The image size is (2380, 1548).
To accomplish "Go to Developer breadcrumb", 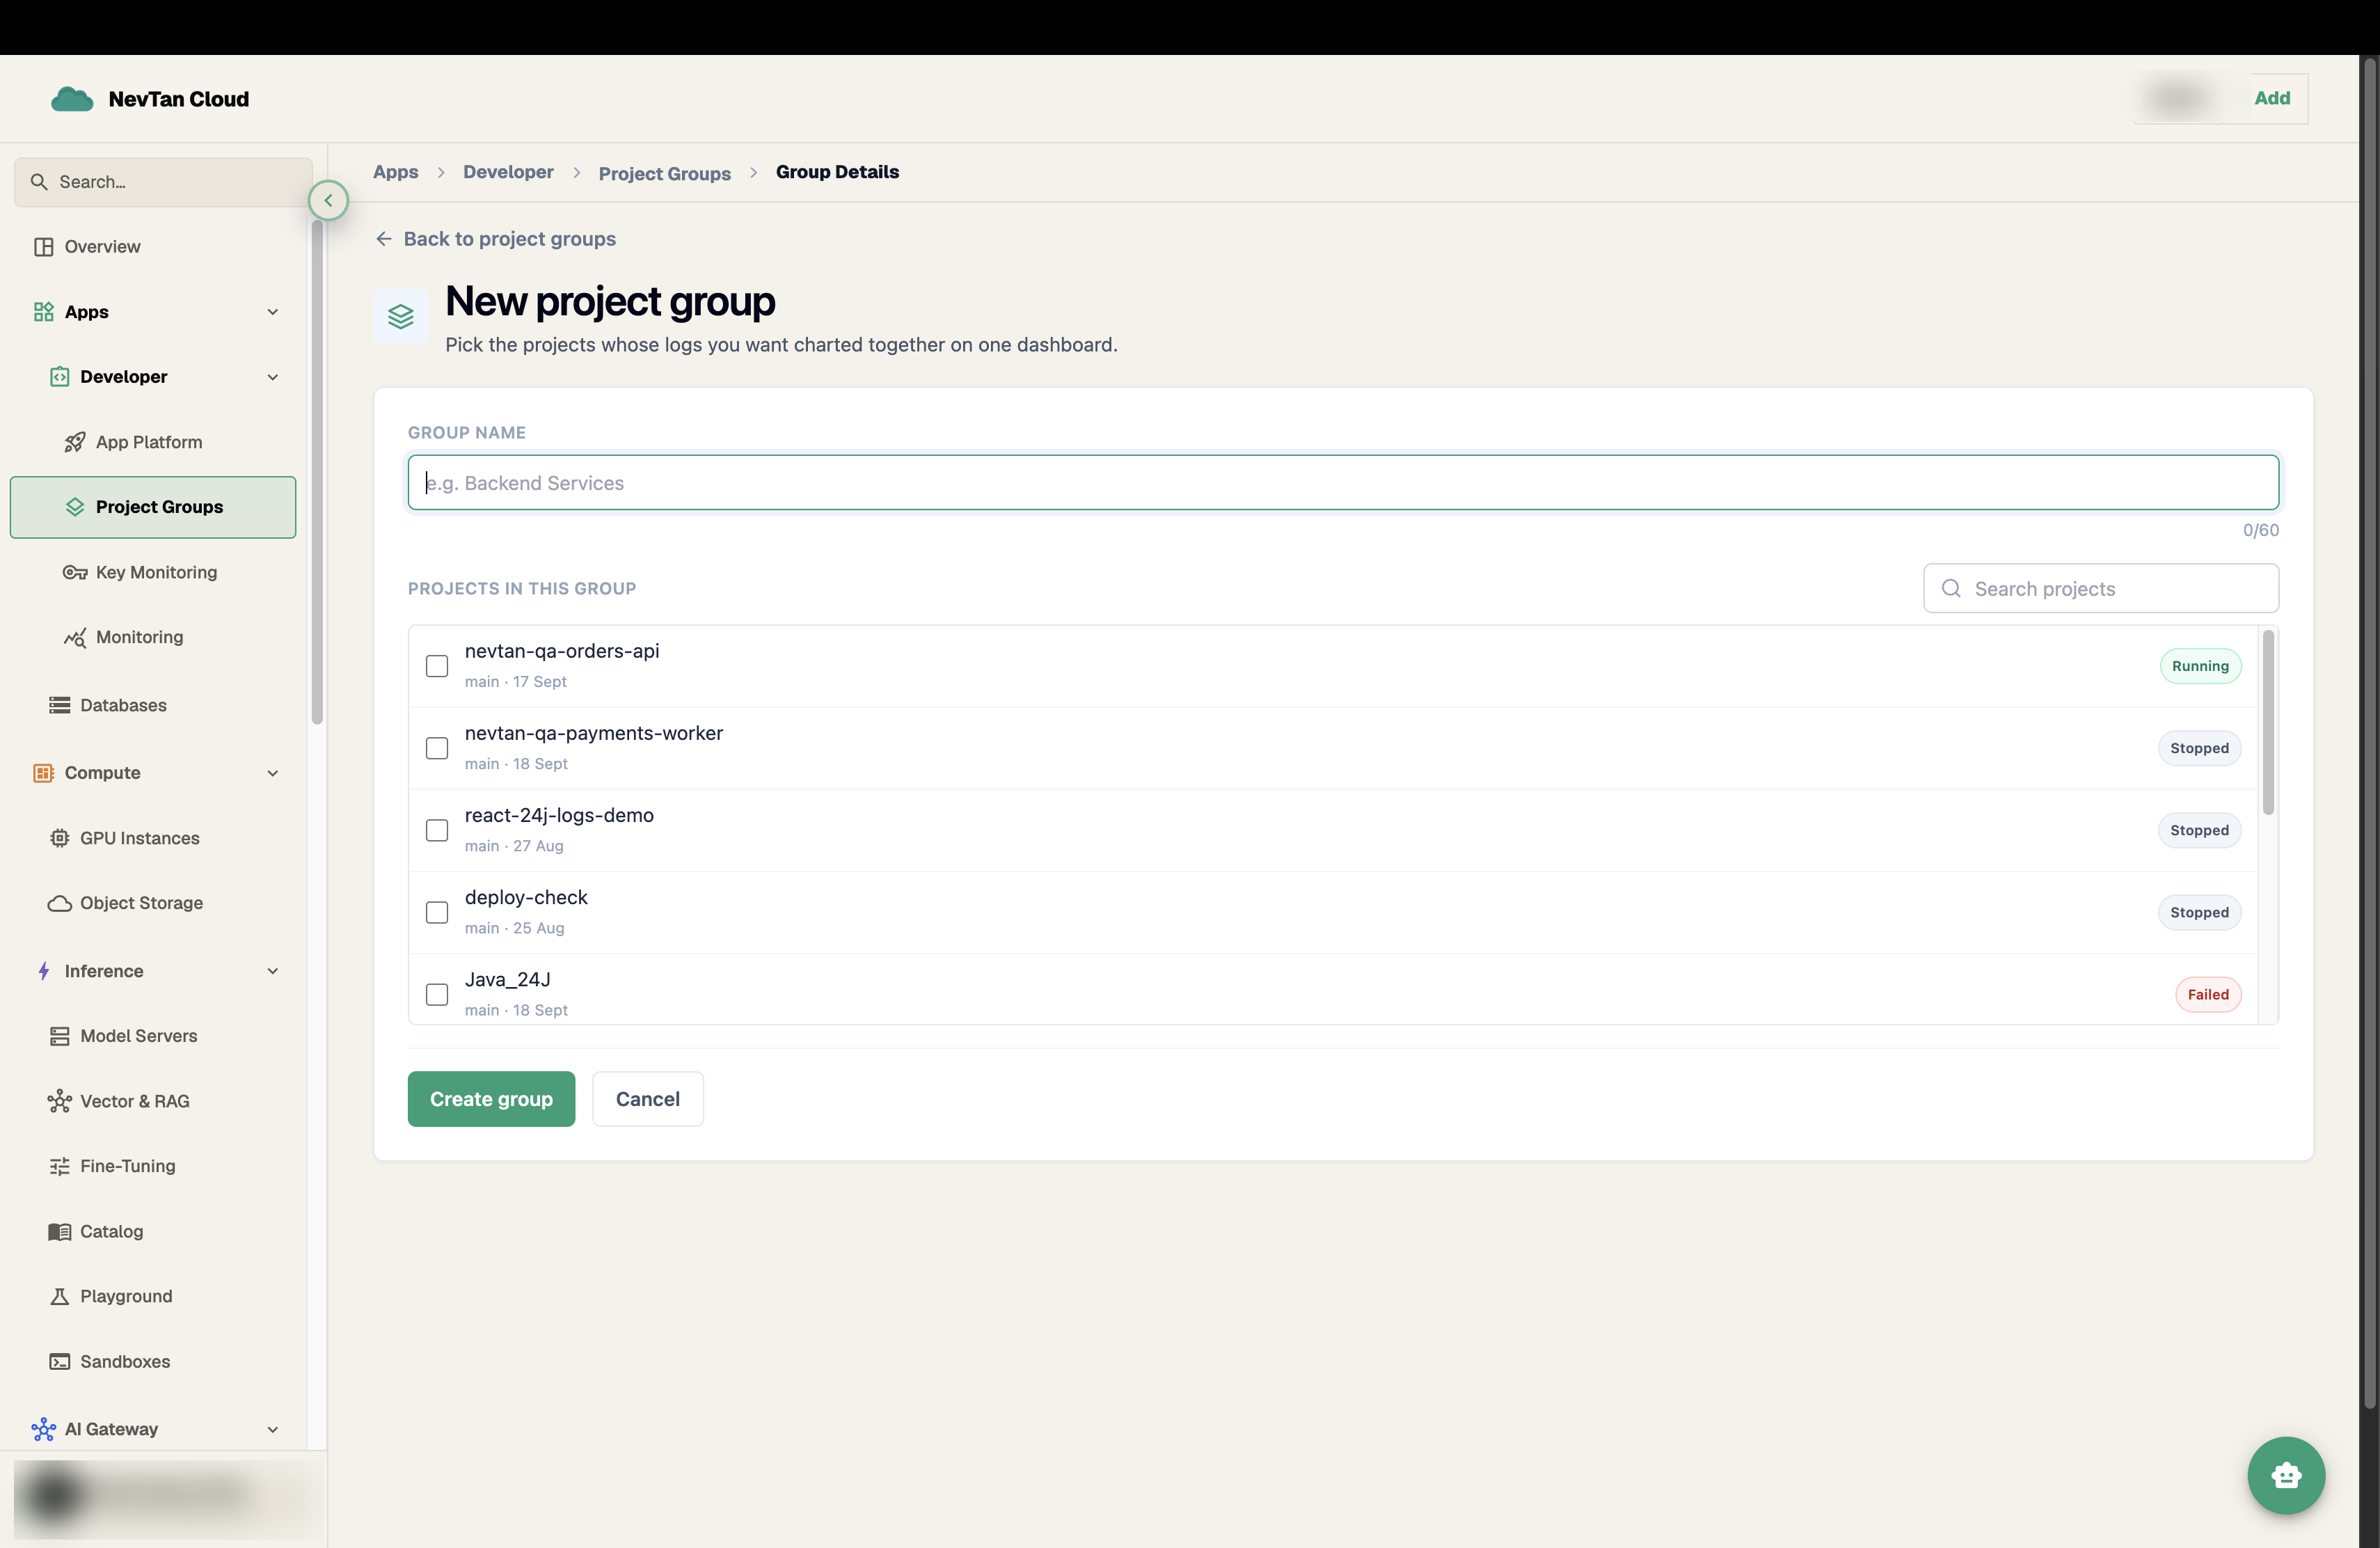I will point(508,172).
